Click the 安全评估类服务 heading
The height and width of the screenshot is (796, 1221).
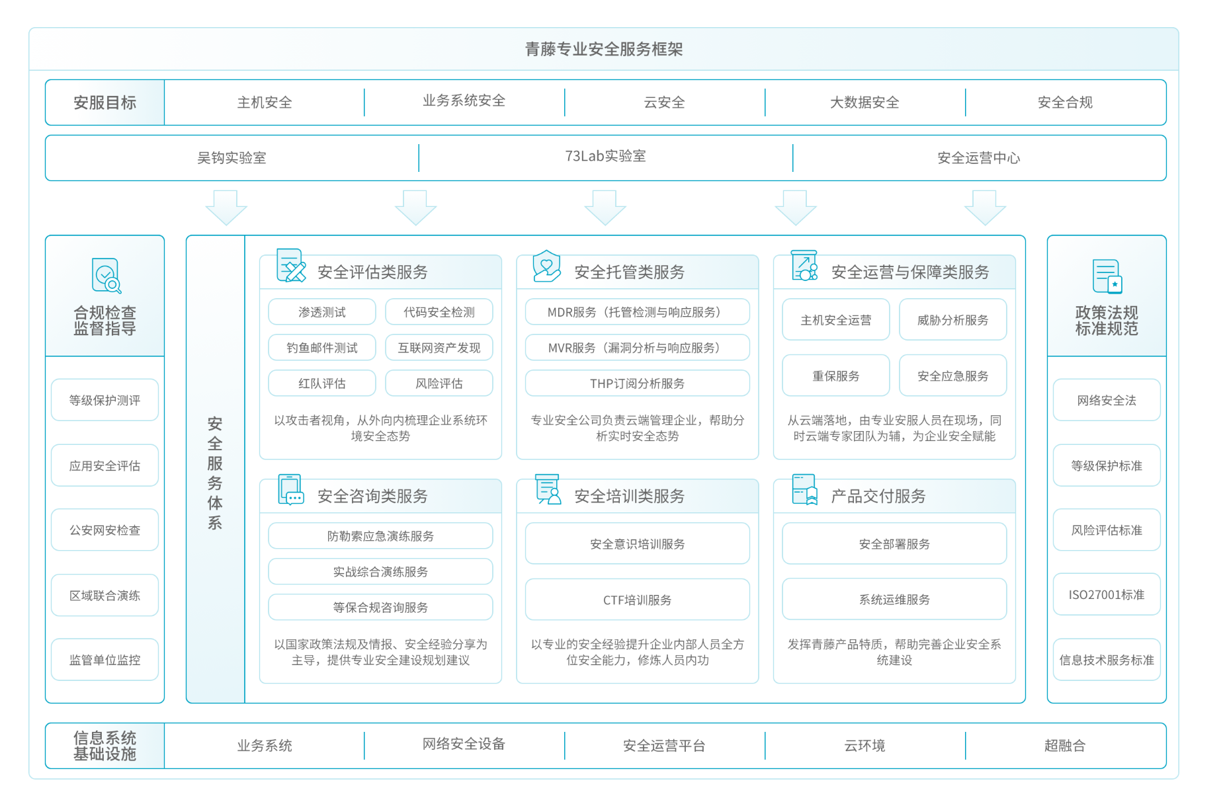click(373, 272)
